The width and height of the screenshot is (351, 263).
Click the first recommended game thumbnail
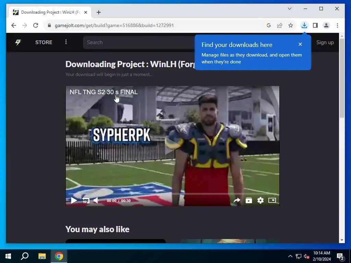[116, 241]
